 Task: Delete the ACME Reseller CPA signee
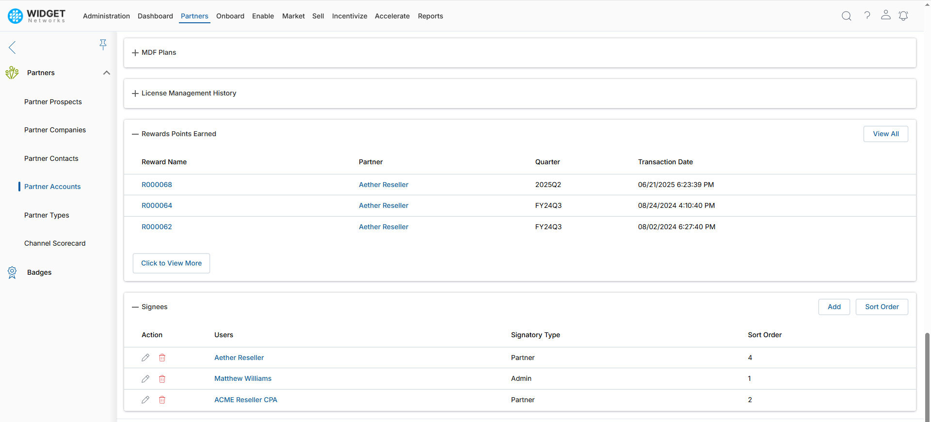(x=162, y=400)
